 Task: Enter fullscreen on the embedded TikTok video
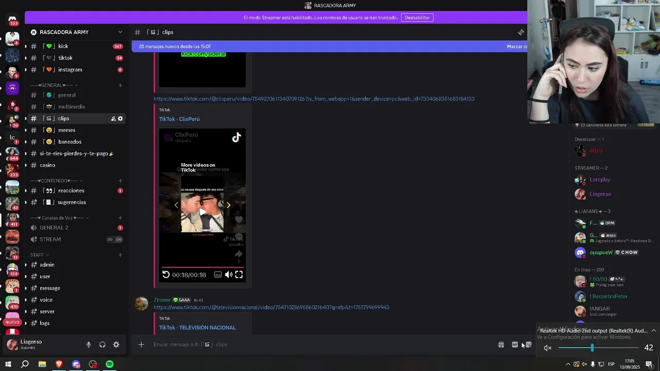[239, 275]
